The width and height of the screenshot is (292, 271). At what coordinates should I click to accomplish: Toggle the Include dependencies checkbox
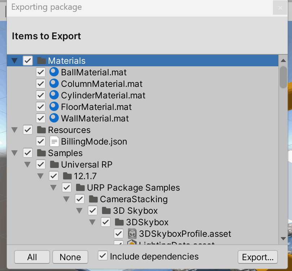(x=103, y=256)
